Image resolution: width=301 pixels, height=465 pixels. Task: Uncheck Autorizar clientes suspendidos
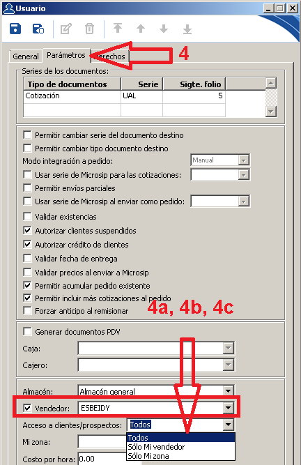(x=27, y=231)
